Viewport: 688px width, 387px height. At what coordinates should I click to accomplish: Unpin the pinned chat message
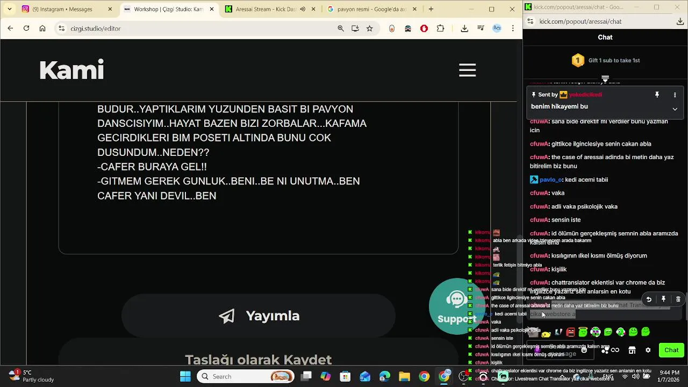click(657, 95)
